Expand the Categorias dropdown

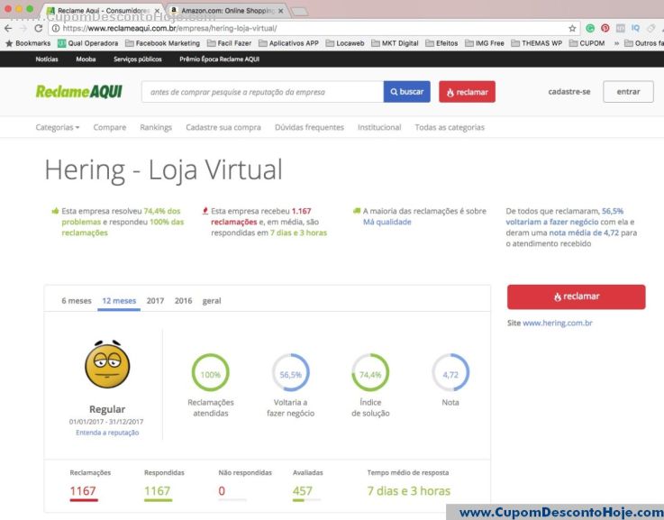point(57,127)
